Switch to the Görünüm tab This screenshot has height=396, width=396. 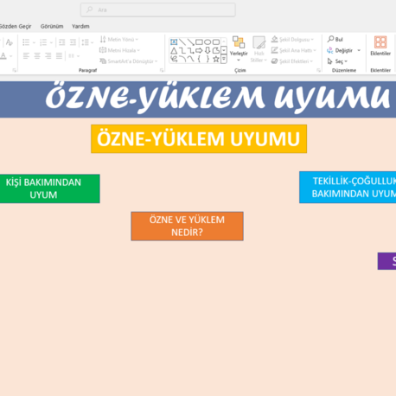pos(52,26)
